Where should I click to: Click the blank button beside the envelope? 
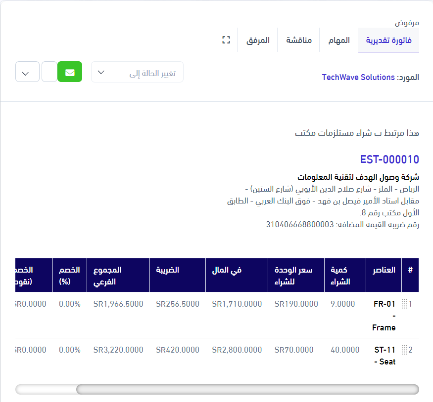pyautogui.click(x=49, y=72)
